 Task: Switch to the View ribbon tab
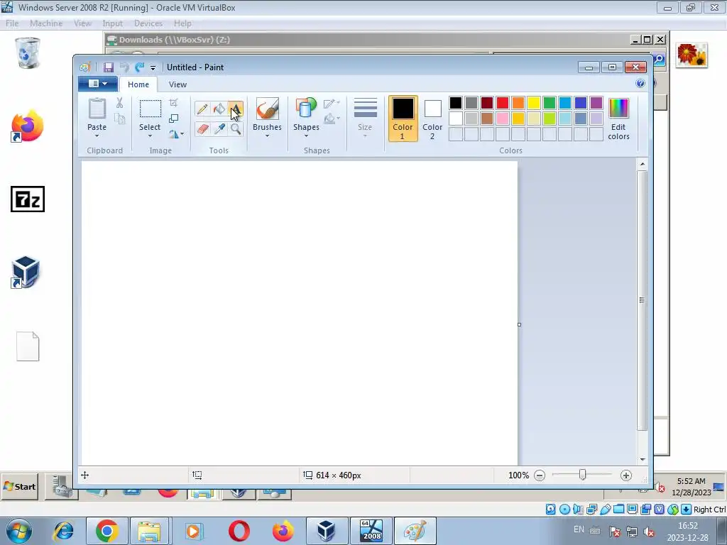click(177, 84)
